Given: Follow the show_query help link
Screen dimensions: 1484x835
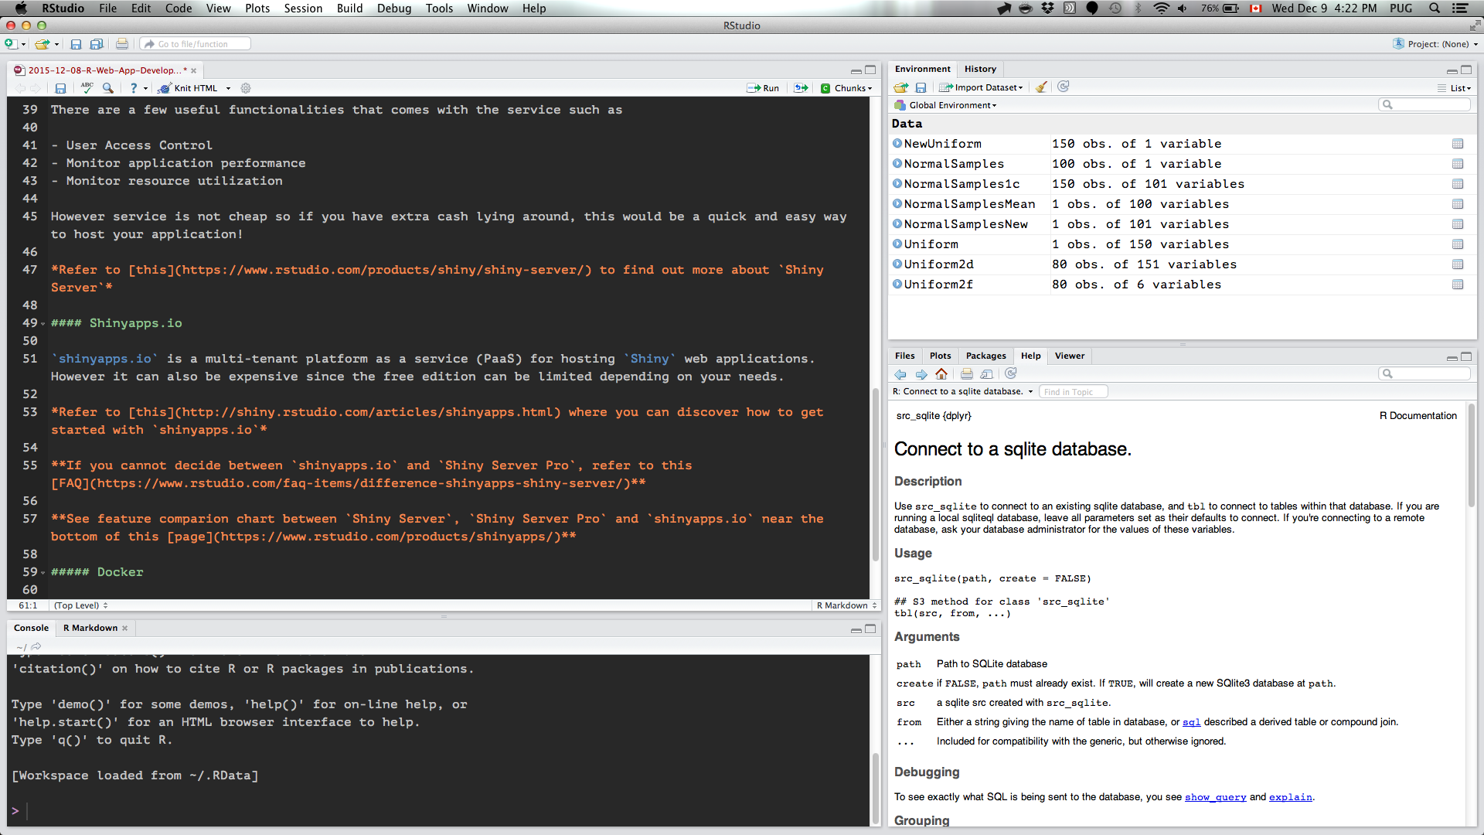Looking at the screenshot, I should tap(1215, 797).
